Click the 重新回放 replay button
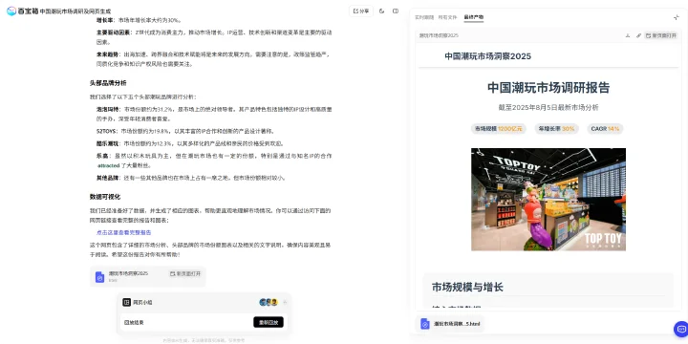Viewport: 688px width, 344px height. [269, 322]
